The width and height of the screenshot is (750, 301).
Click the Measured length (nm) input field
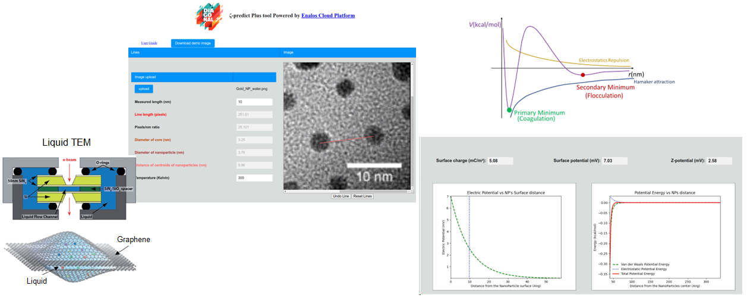click(254, 102)
